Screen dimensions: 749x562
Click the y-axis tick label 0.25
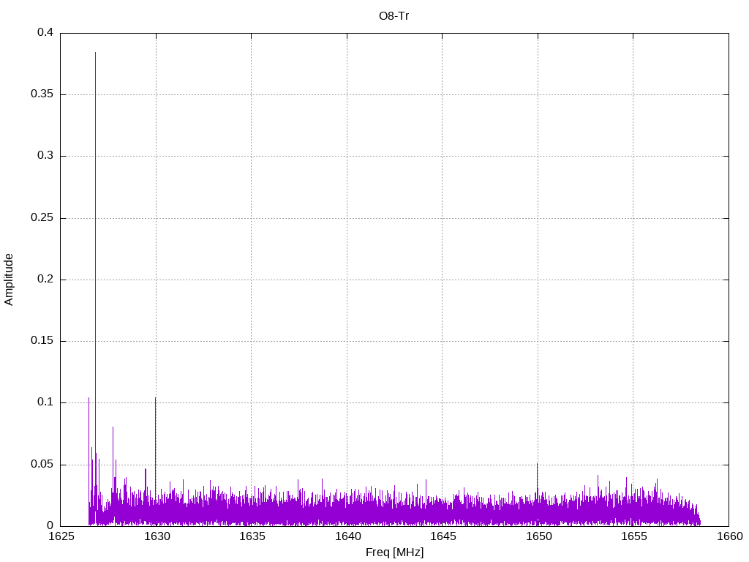[42, 218]
